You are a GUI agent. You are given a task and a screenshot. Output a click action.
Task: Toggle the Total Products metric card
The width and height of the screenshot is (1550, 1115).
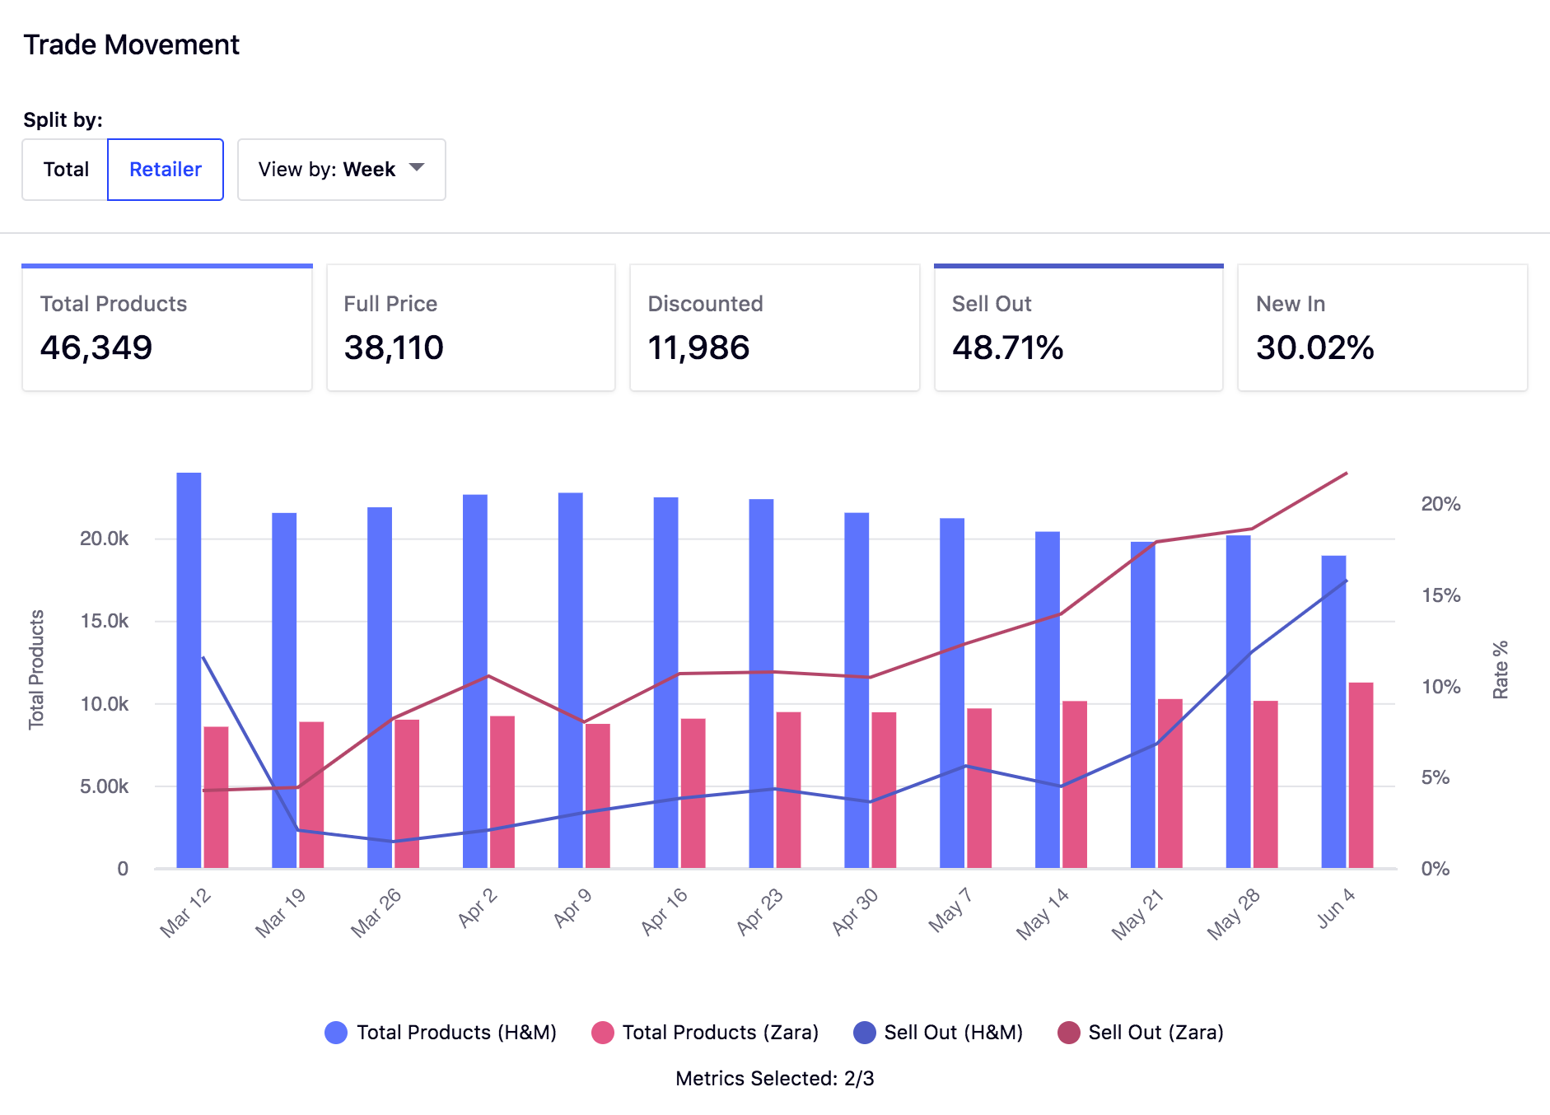click(x=167, y=328)
